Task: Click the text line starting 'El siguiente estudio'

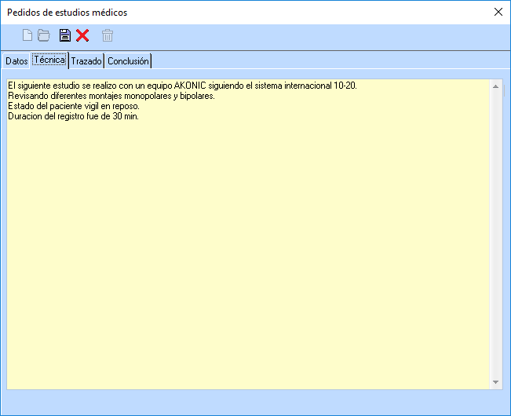Action: [x=182, y=86]
